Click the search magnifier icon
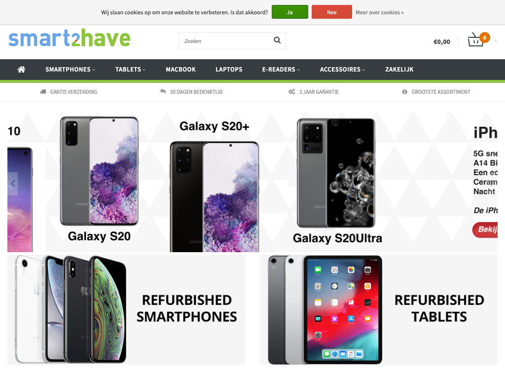Viewport: 505px width, 379px height. [x=277, y=40]
